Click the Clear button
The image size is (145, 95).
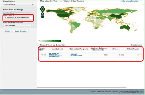7,31
